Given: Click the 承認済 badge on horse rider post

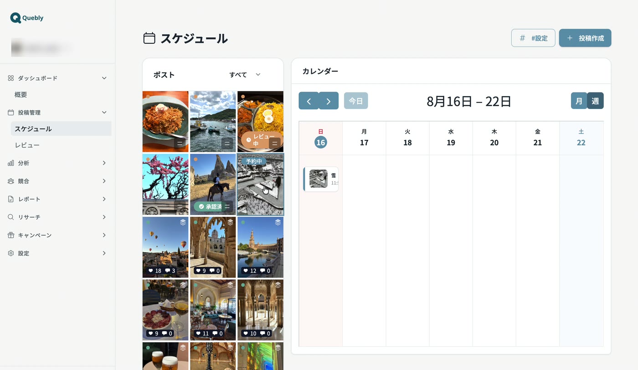Looking at the screenshot, I should [x=211, y=207].
